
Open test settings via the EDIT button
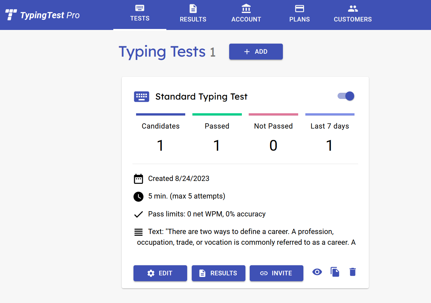click(160, 273)
